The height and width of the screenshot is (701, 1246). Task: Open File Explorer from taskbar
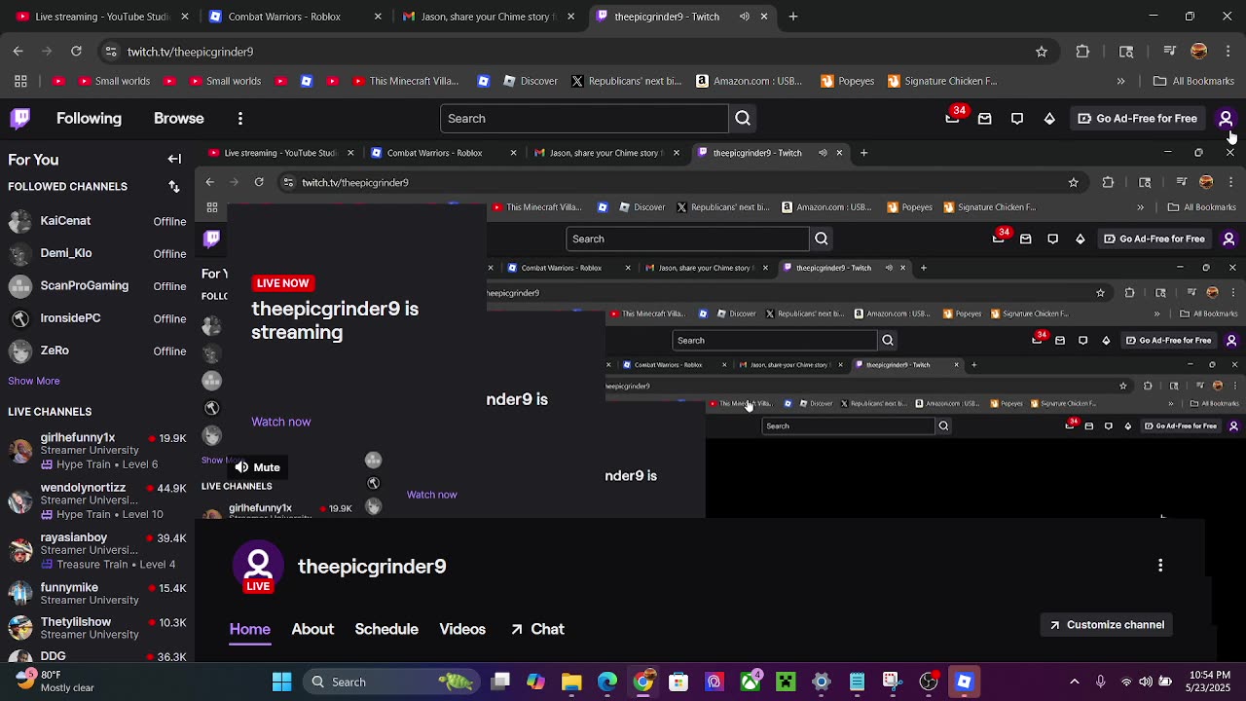[x=571, y=682]
